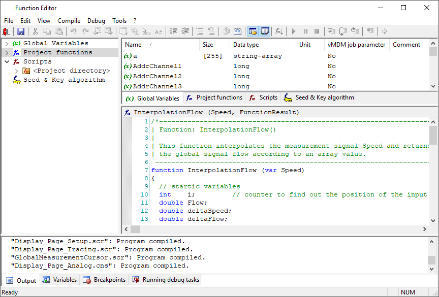Collapse the Scripts tree node
The width and height of the screenshot is (439, 297).
(x=7, y=61)
